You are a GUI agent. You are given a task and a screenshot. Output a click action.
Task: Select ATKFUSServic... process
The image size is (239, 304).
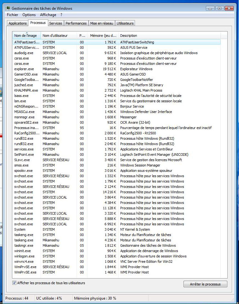coord(117,48)
